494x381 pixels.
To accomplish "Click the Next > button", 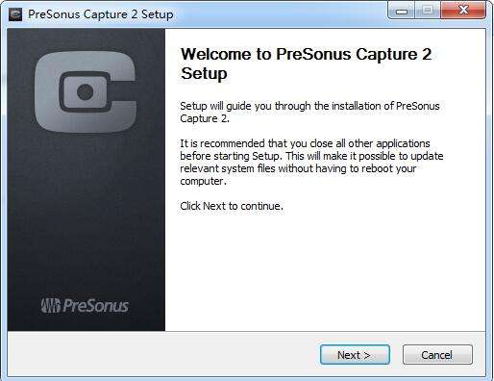I will click(x=355, y=355).
